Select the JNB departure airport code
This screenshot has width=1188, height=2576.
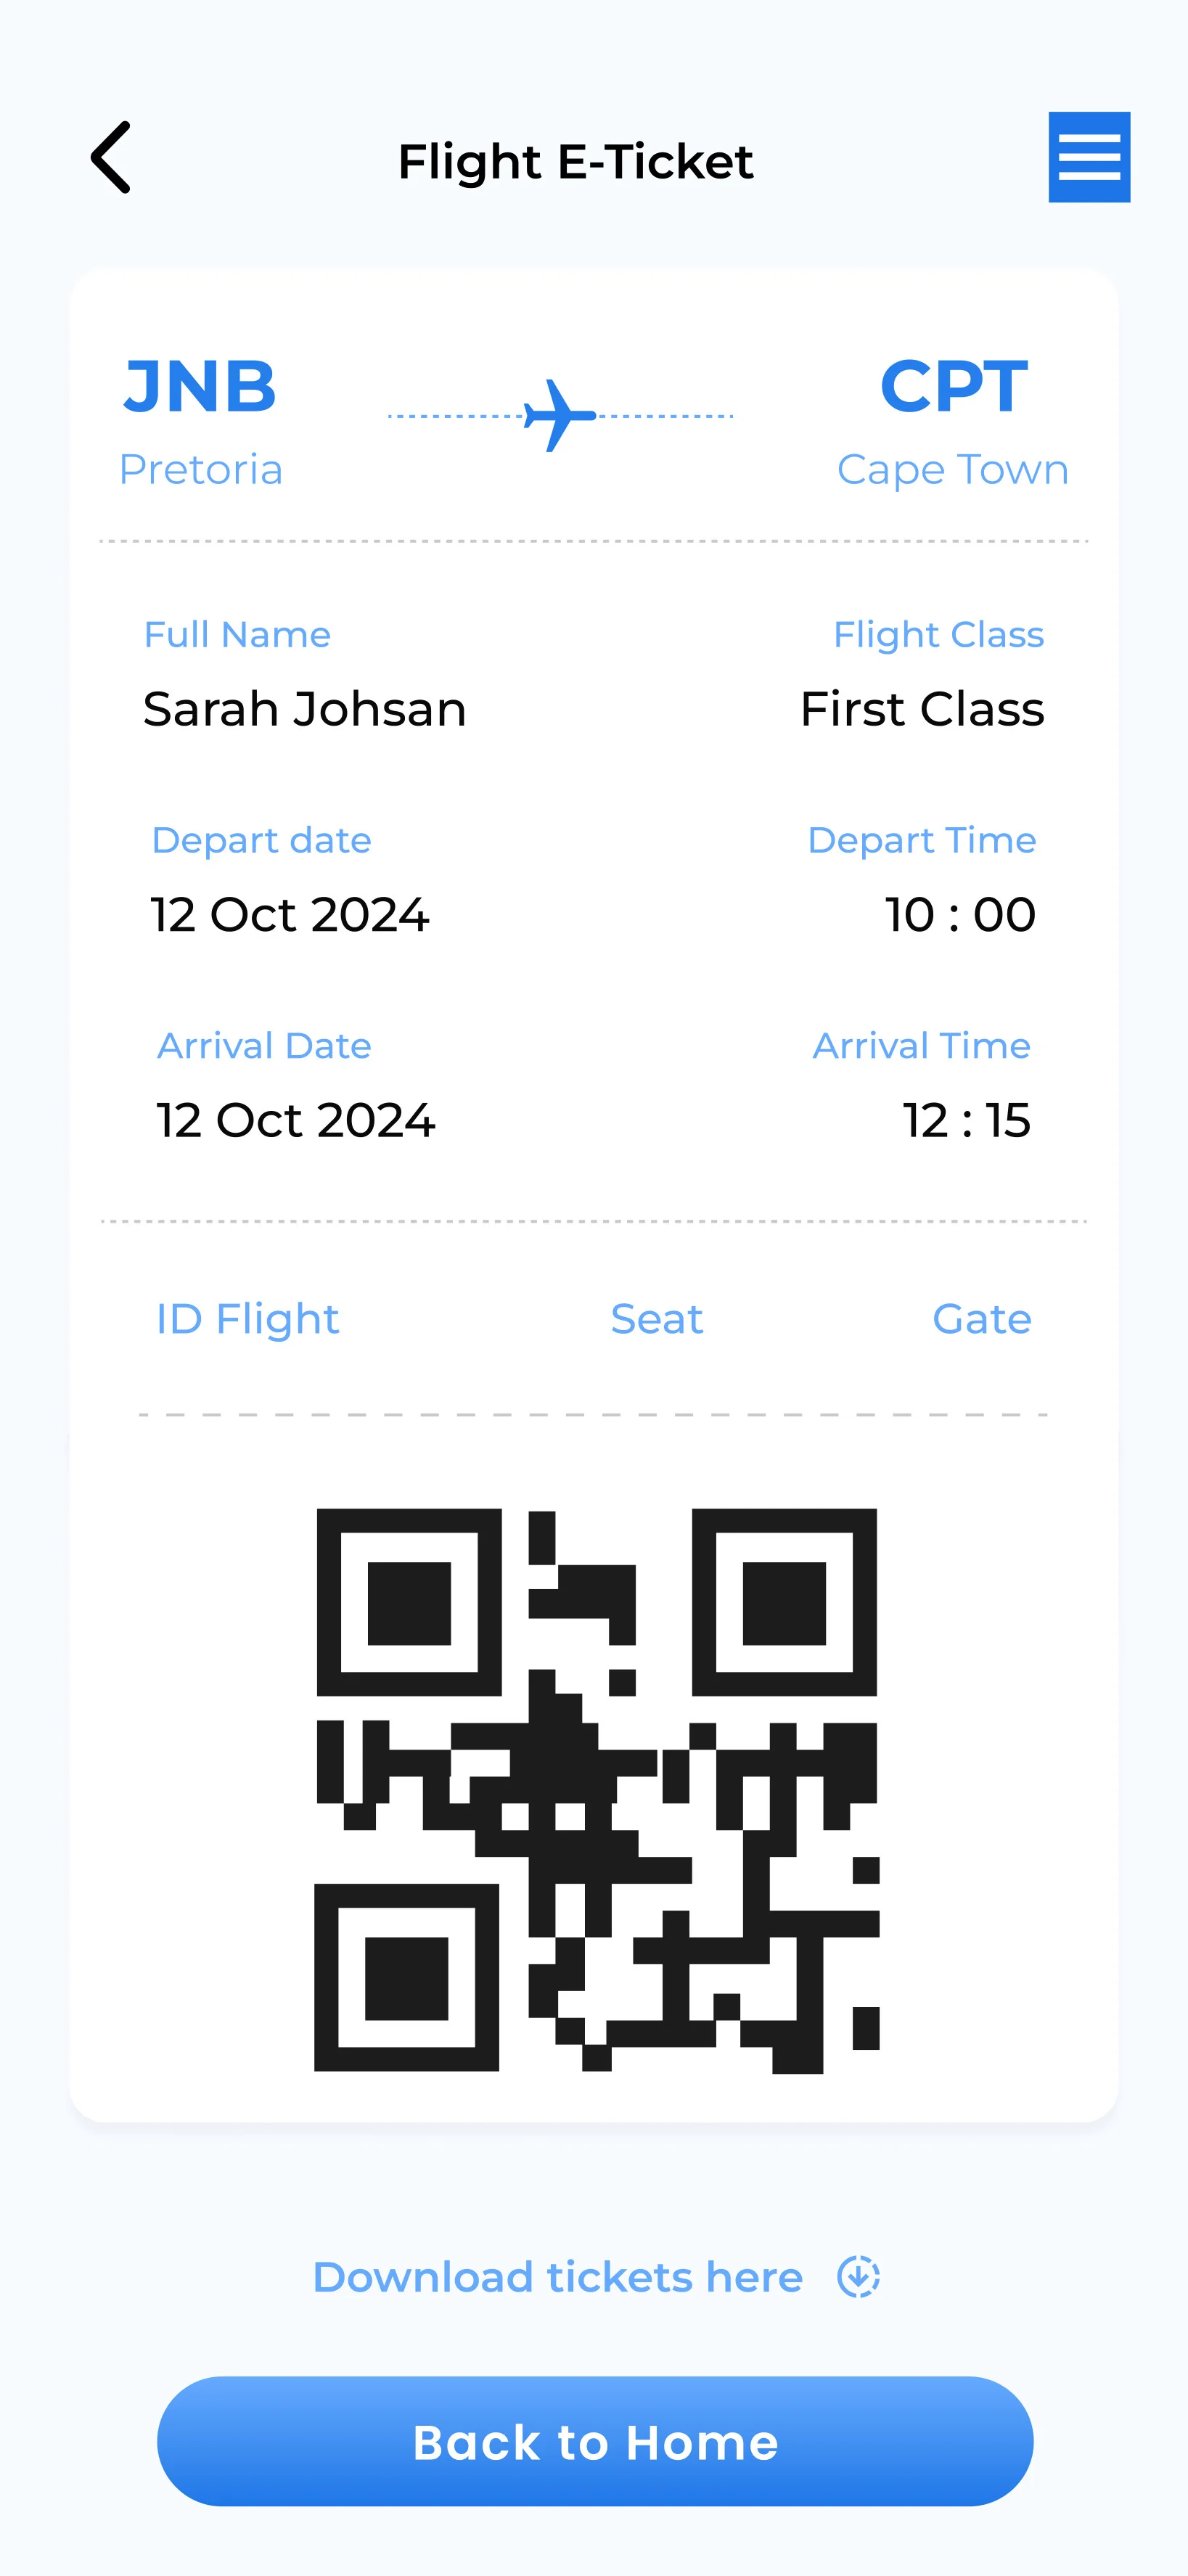200,386
